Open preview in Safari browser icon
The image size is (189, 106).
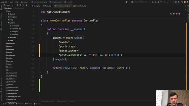[x=179, y=14]
